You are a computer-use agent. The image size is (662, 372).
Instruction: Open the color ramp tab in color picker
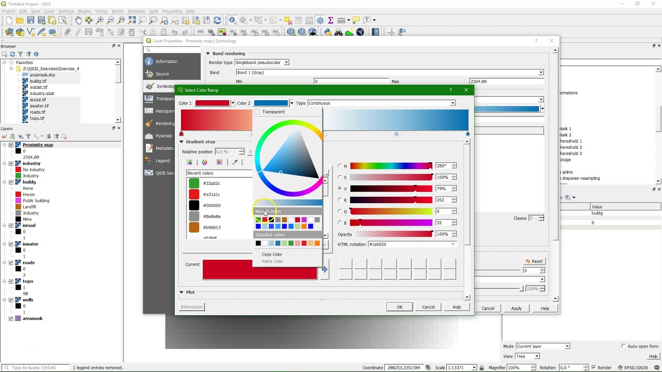(x=189, y=162)
